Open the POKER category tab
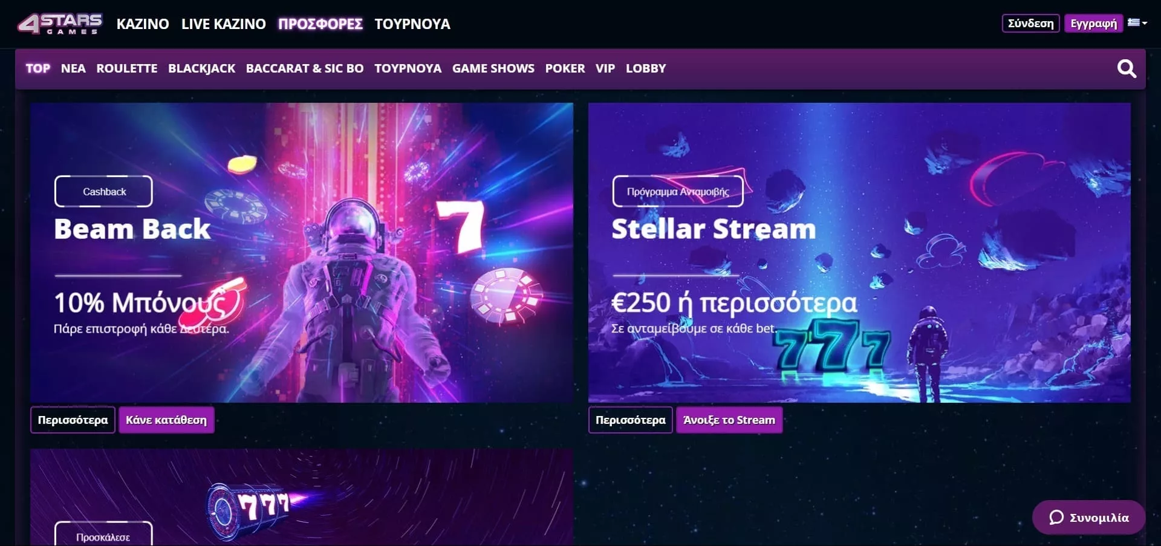The width and height of the screenshot is (1161, 546). point(565,68)
